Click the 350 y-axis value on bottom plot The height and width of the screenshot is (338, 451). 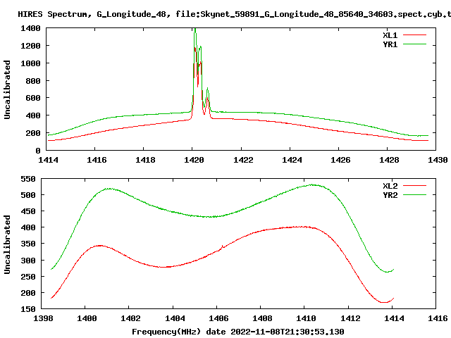coord(28,244)
